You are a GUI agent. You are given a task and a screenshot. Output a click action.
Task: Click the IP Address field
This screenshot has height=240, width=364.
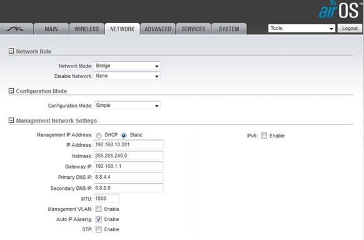[129, 145]
